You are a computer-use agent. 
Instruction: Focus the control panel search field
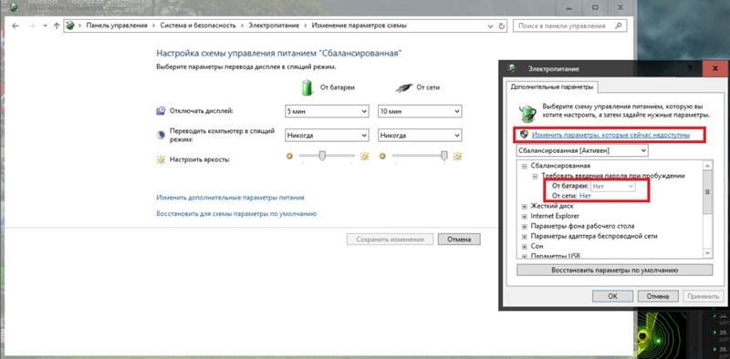click(x=569, y=26)
